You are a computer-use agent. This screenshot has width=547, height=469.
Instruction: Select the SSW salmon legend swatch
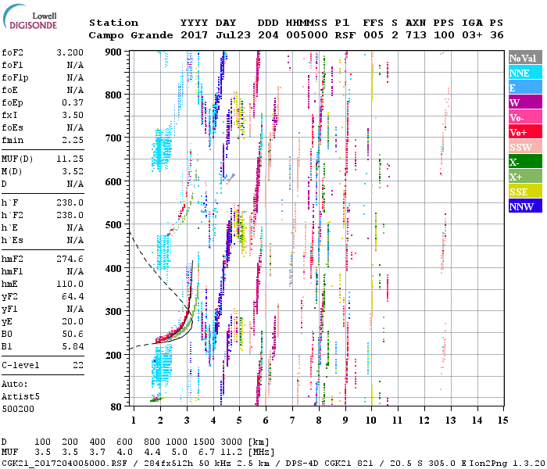(x=525, y=146)
